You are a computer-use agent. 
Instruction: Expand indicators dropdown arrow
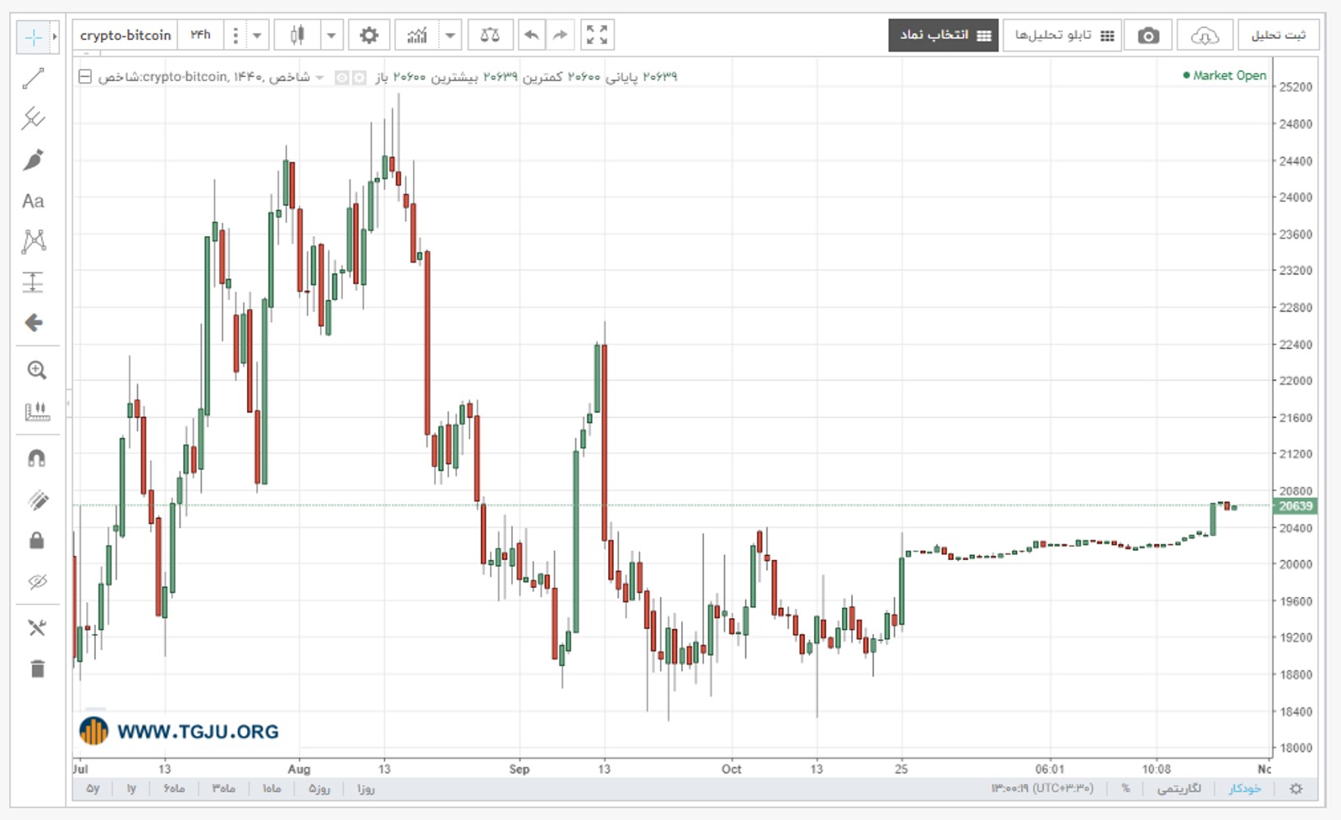point(451,35)
